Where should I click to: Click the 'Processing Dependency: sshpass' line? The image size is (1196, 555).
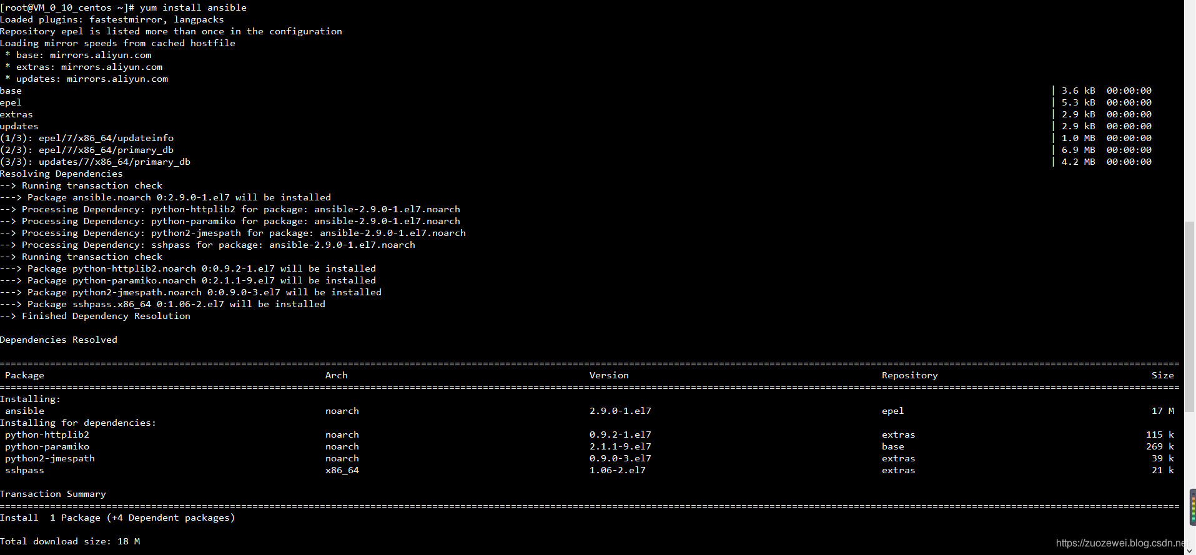[207, 245]
